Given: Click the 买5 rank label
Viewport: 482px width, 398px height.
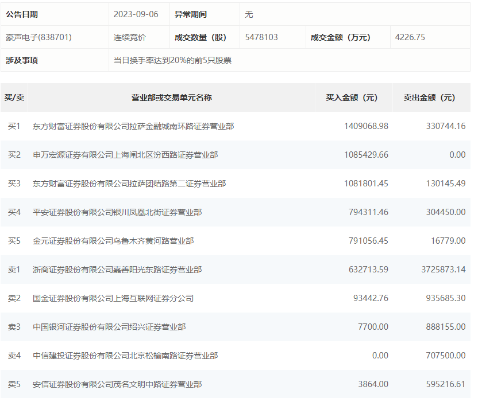Looking at the screenshot, I should pyautogui.click(x=14, y=241).
